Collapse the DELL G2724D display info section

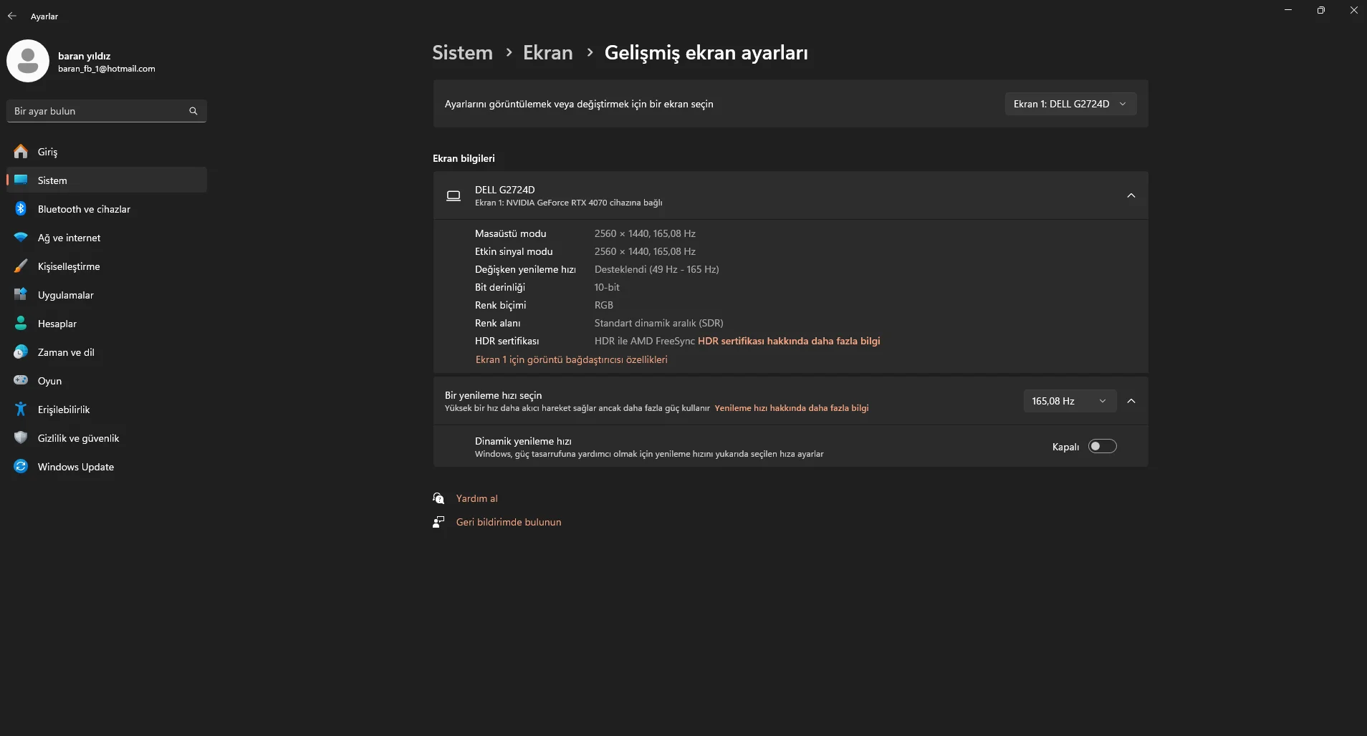pyautogui.click(x=1131, y=195)
